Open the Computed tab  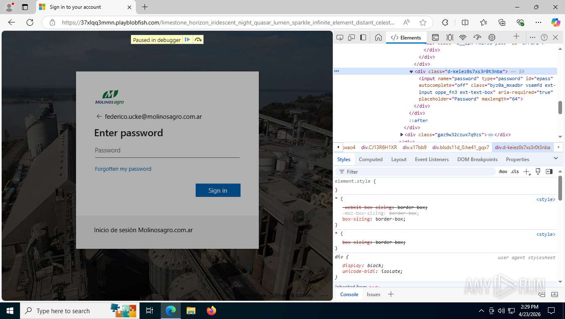(371, 159)
